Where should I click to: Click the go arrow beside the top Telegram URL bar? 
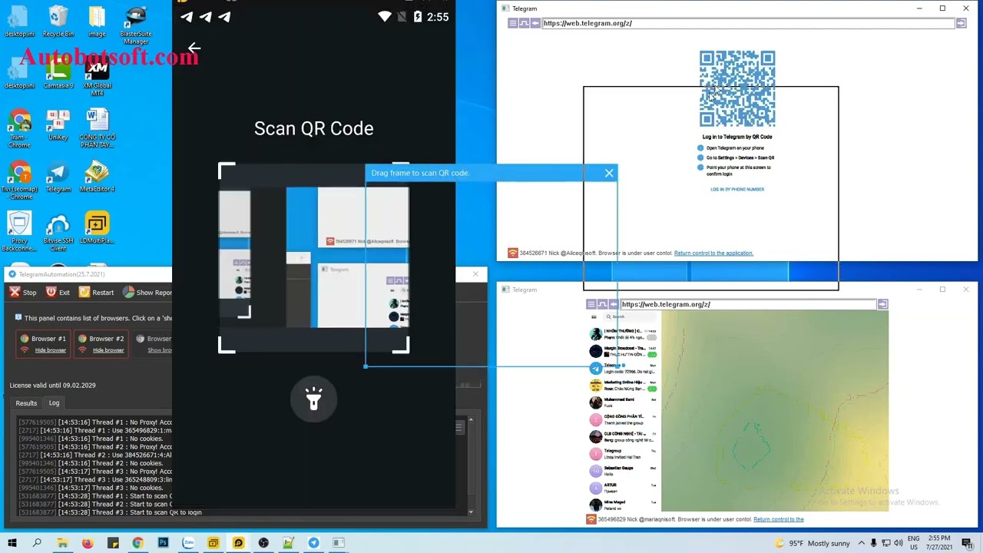click(961, 23)
